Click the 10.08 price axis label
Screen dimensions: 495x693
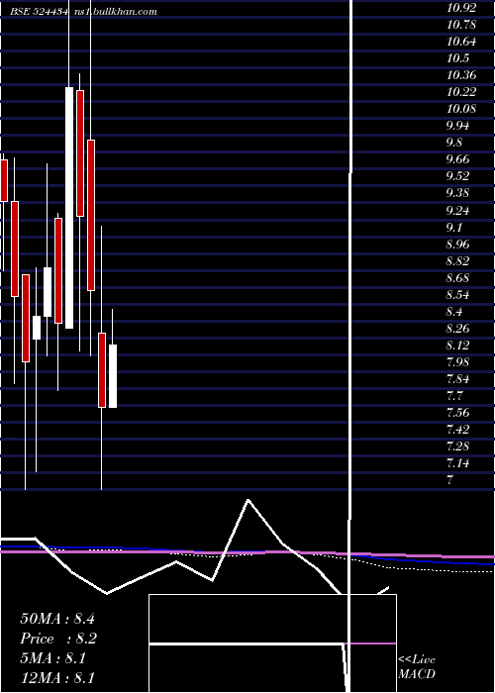click(461, 109)
